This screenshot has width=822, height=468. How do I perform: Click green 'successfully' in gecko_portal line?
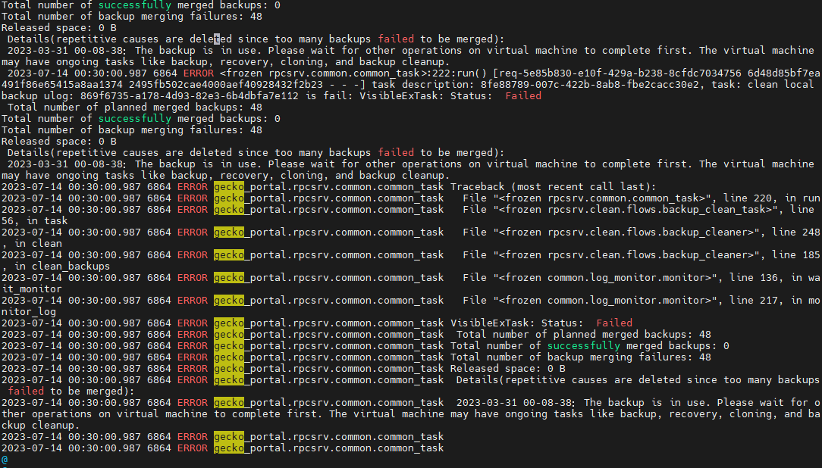[583, 346]
